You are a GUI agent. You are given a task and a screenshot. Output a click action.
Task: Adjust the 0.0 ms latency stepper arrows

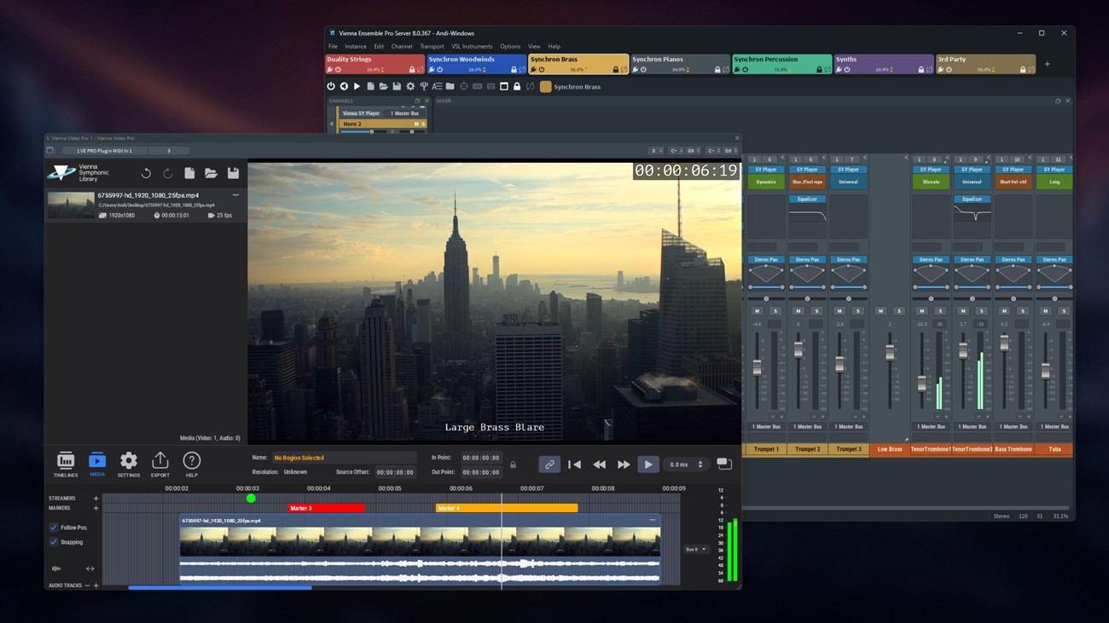click(x=700, y=464)
